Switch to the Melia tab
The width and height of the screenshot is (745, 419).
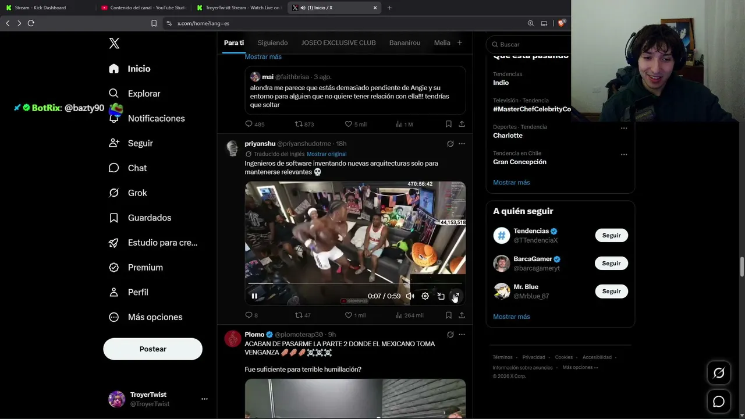(x=442, y=42)
